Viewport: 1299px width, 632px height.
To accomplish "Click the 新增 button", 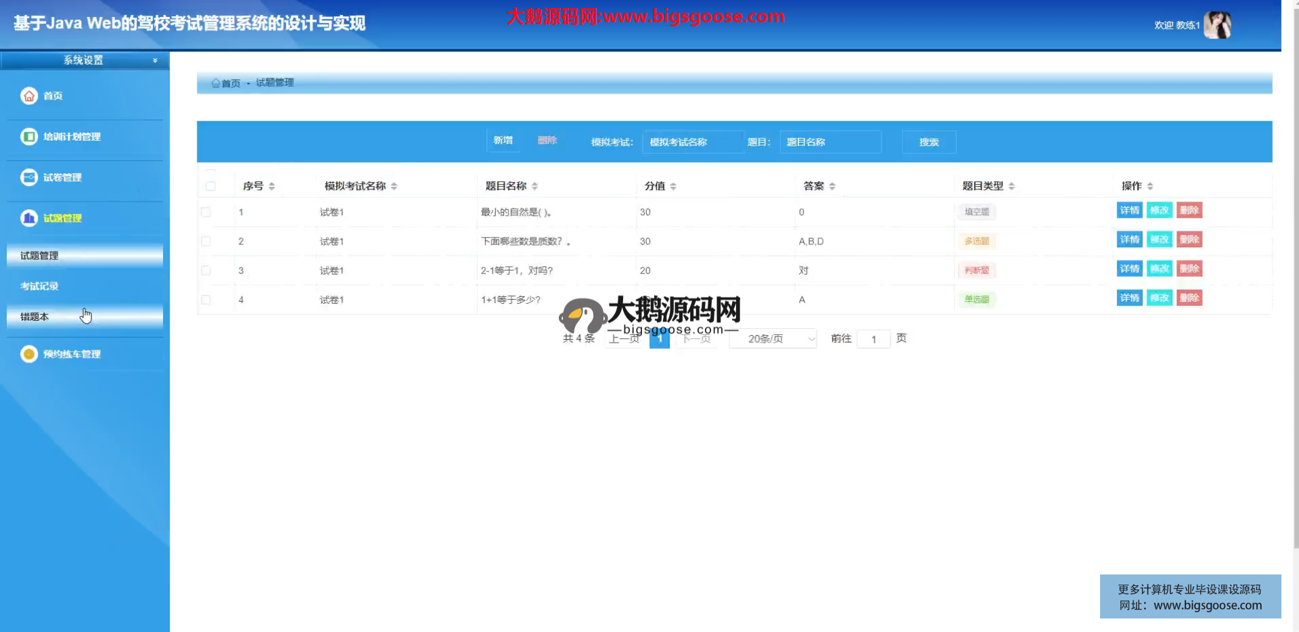I will pyautogui.click(x=503, y=141).
